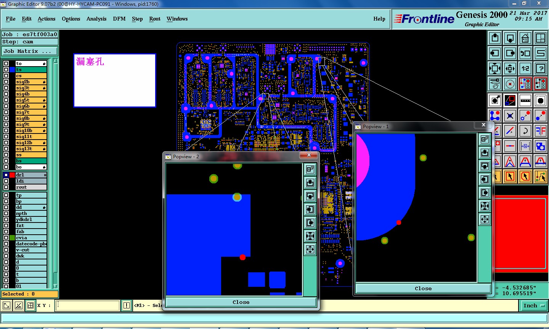Image resolution: width=549 pixels, height=329 pixels.
Task: Click the mirrored F flip icon
Action: coord(541,131)
